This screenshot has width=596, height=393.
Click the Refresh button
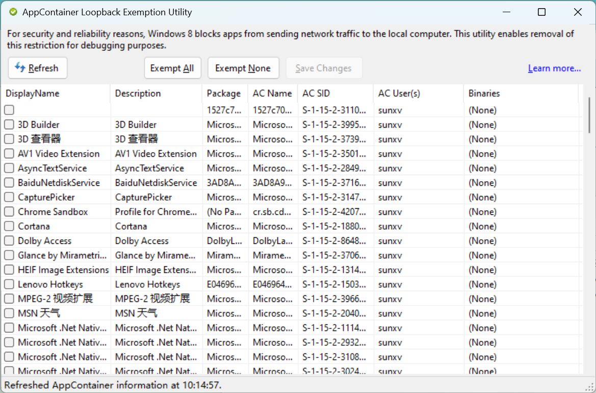tap(38, 68)
